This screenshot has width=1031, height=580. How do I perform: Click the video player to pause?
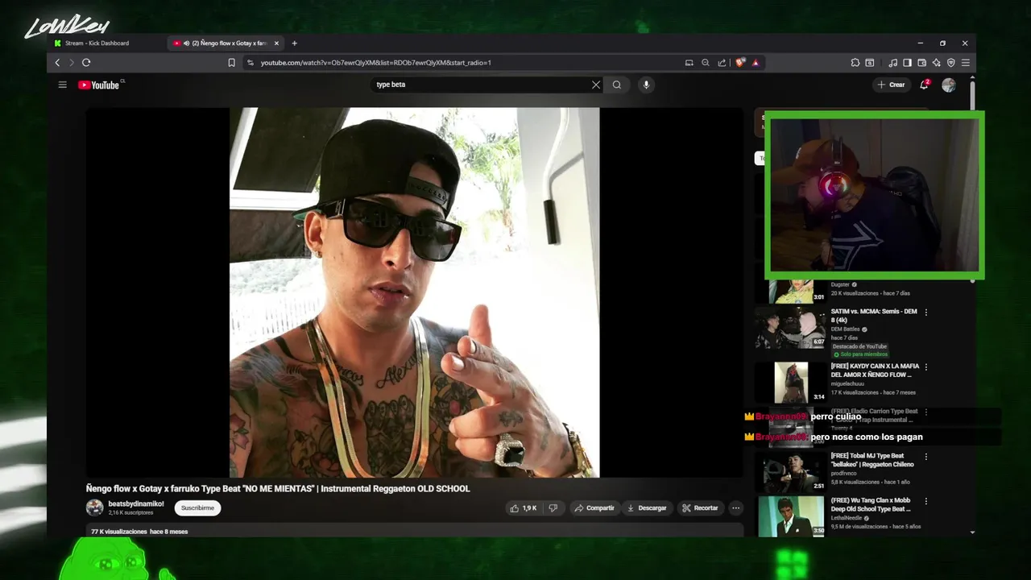(415, 292)
